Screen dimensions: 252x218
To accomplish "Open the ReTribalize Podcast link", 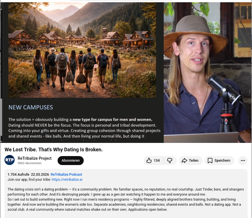I will pyautogui.click(x=66, y=174).
